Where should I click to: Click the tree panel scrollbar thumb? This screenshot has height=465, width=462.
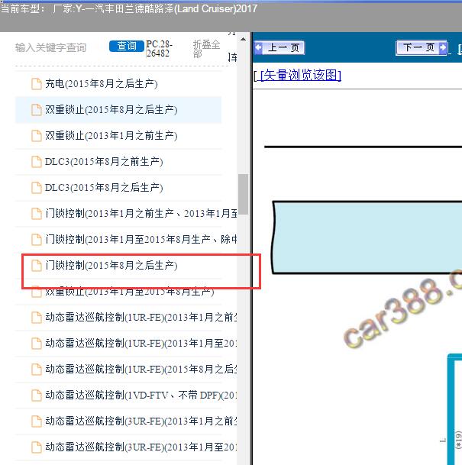(x=243, y=194)
